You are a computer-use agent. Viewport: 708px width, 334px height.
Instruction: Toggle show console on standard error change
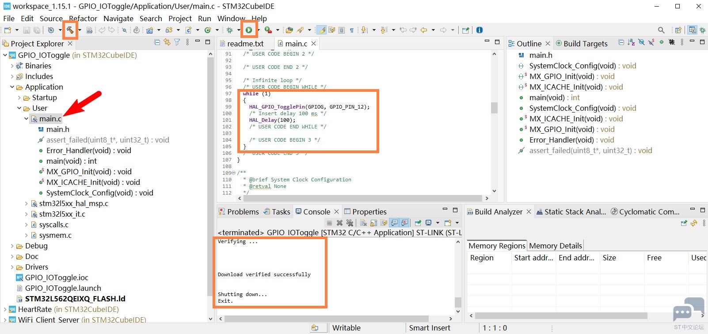click(x=404, y=223)
